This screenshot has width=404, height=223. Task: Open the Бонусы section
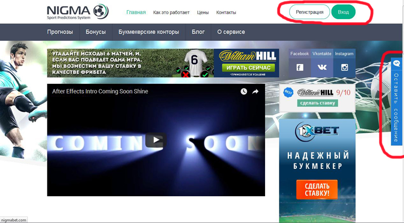[x=95, y=32]
